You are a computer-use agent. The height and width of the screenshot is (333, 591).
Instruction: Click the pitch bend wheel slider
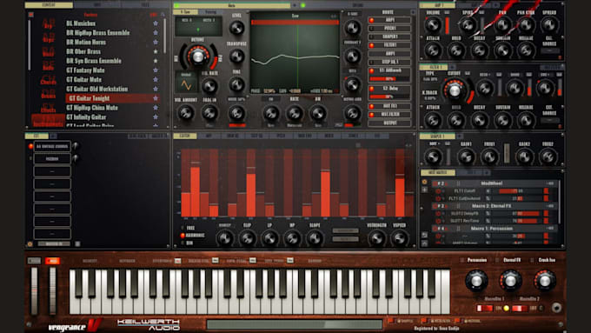pyautogui.click(x=34, y=291)
